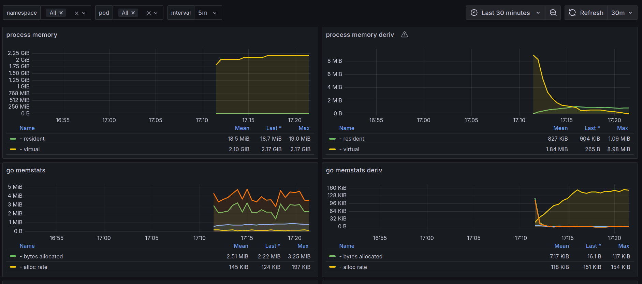Viewport: 642px width, 284px height.
Task: Toggle bytes allocated series in memstats deriv
Action: click(x=361, y=256)
